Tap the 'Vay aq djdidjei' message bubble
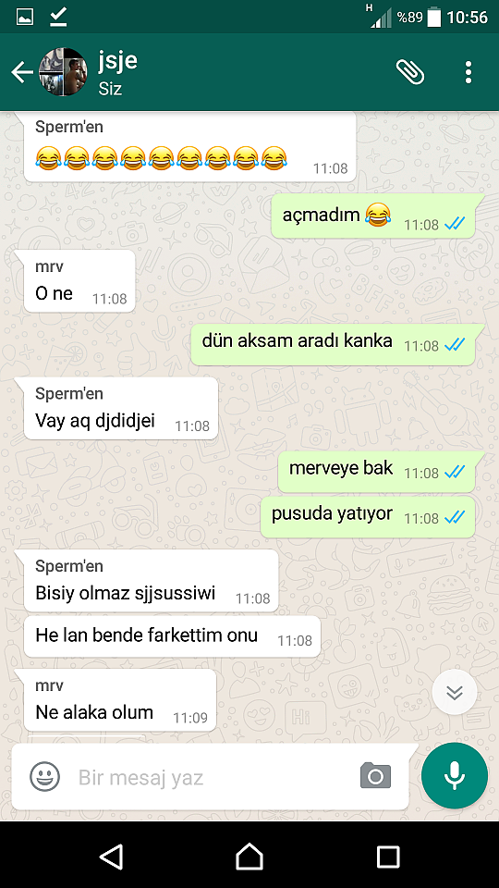Viewport: 499px width, 888px height. (x=120, y=408)
